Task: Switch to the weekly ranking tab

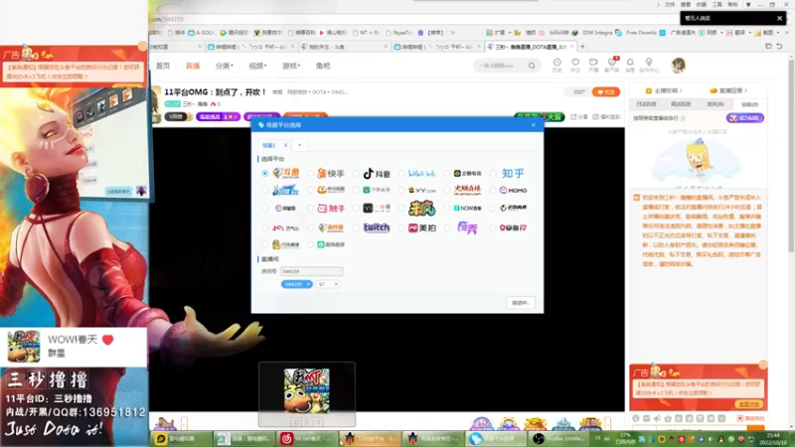Action: click(681, 104)
